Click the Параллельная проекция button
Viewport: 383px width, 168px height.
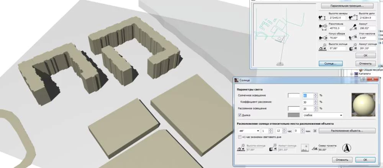point(347,6)
